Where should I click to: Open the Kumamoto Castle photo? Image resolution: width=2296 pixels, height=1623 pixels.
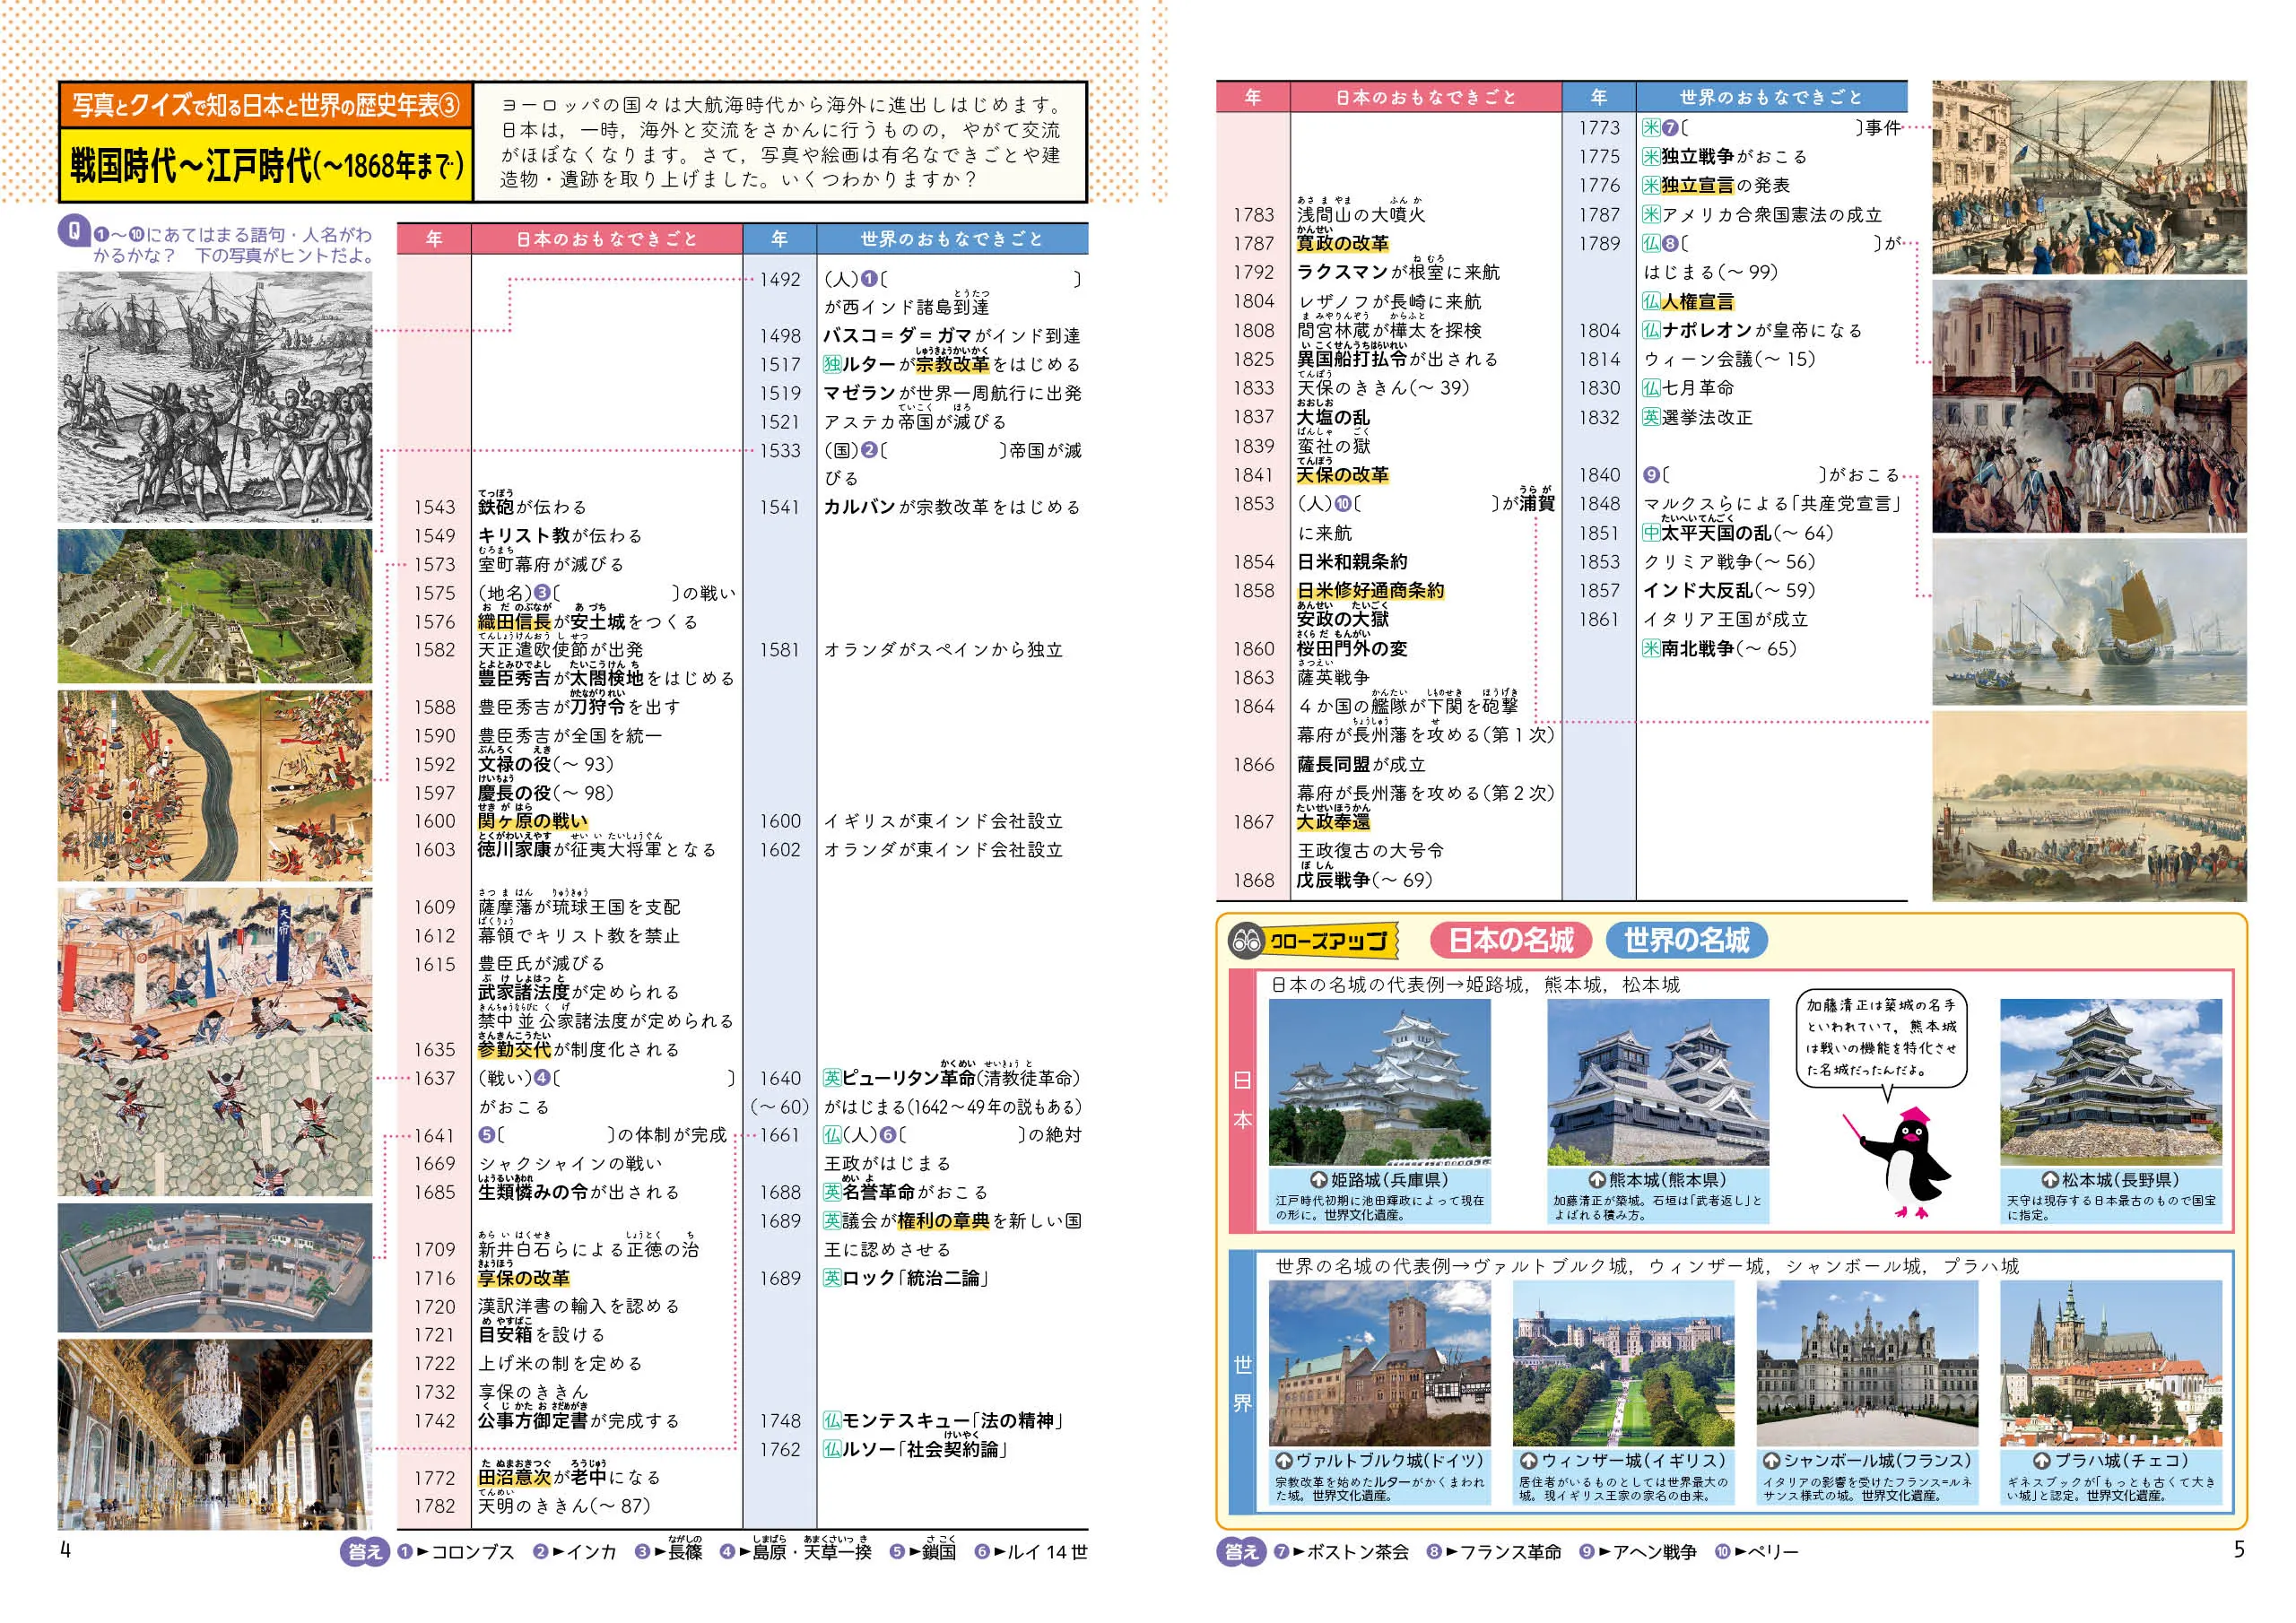[1658, 1082]
